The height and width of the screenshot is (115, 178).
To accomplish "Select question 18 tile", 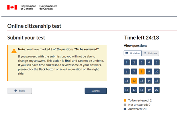I will (x=141, y=90).
